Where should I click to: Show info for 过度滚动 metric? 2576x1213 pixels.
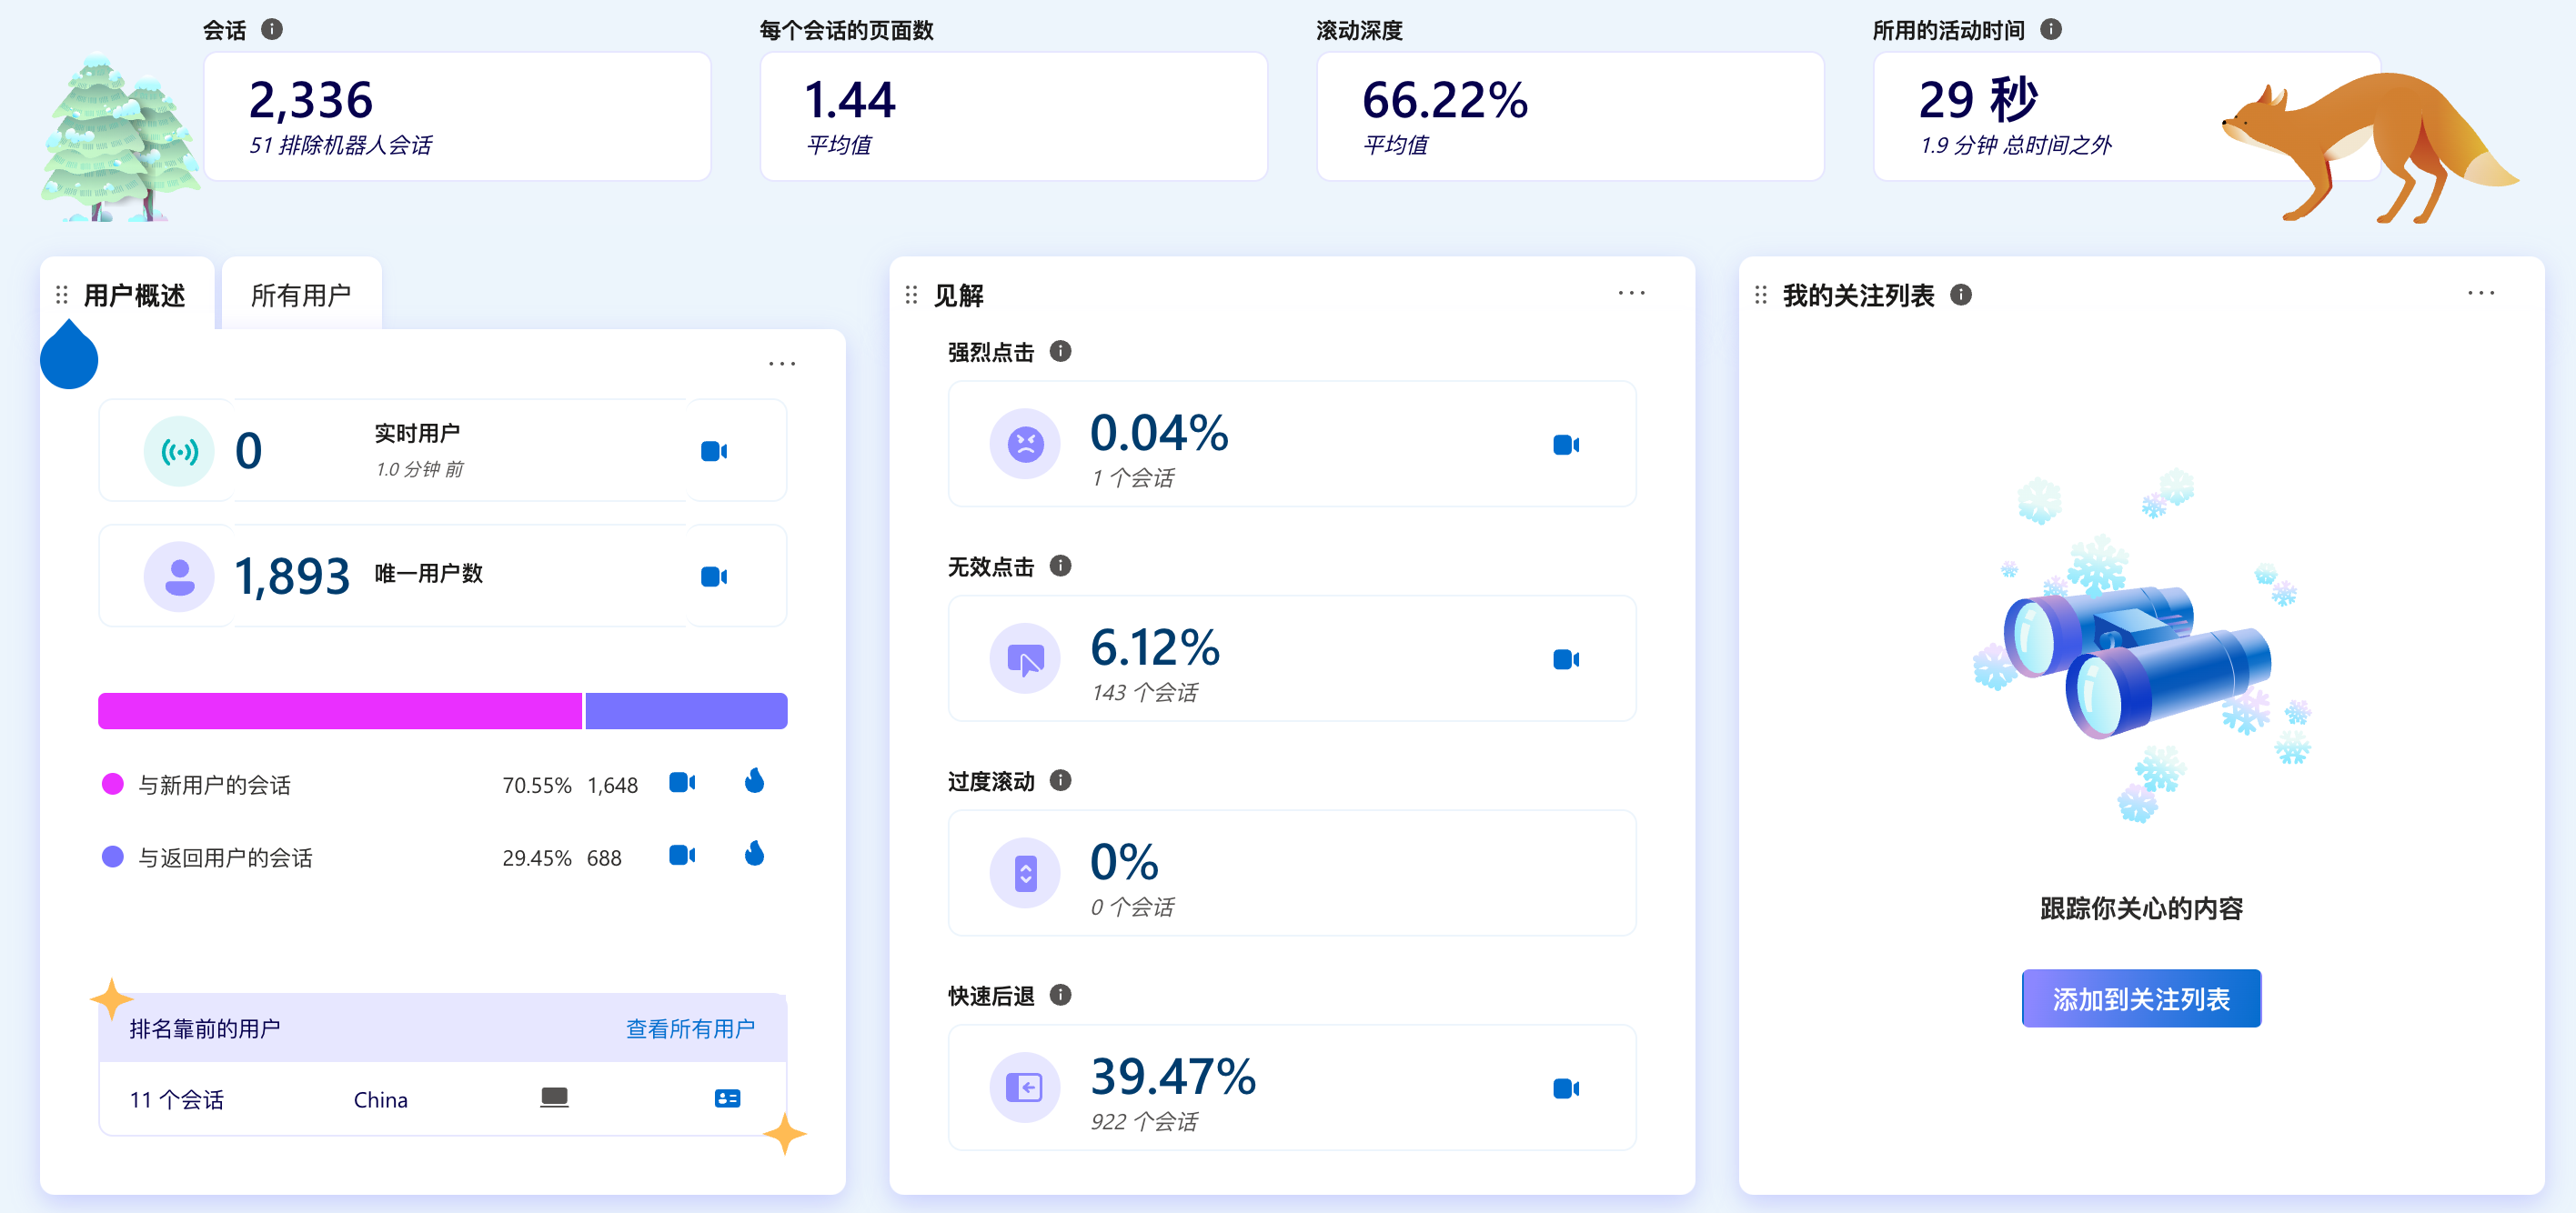pyautogui.click(x=1060, y=780)
